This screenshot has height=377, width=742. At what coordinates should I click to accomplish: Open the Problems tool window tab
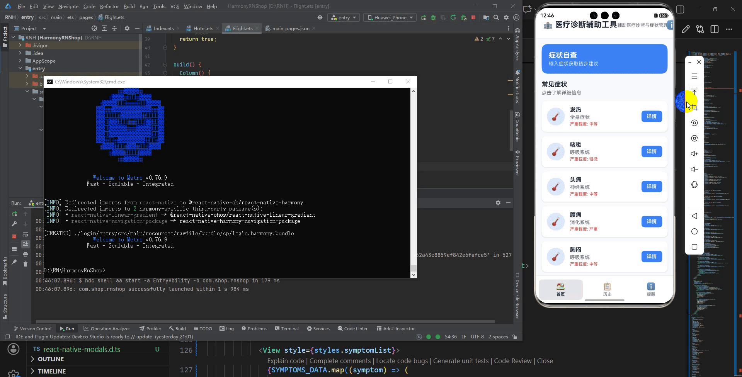pos(254,329)
